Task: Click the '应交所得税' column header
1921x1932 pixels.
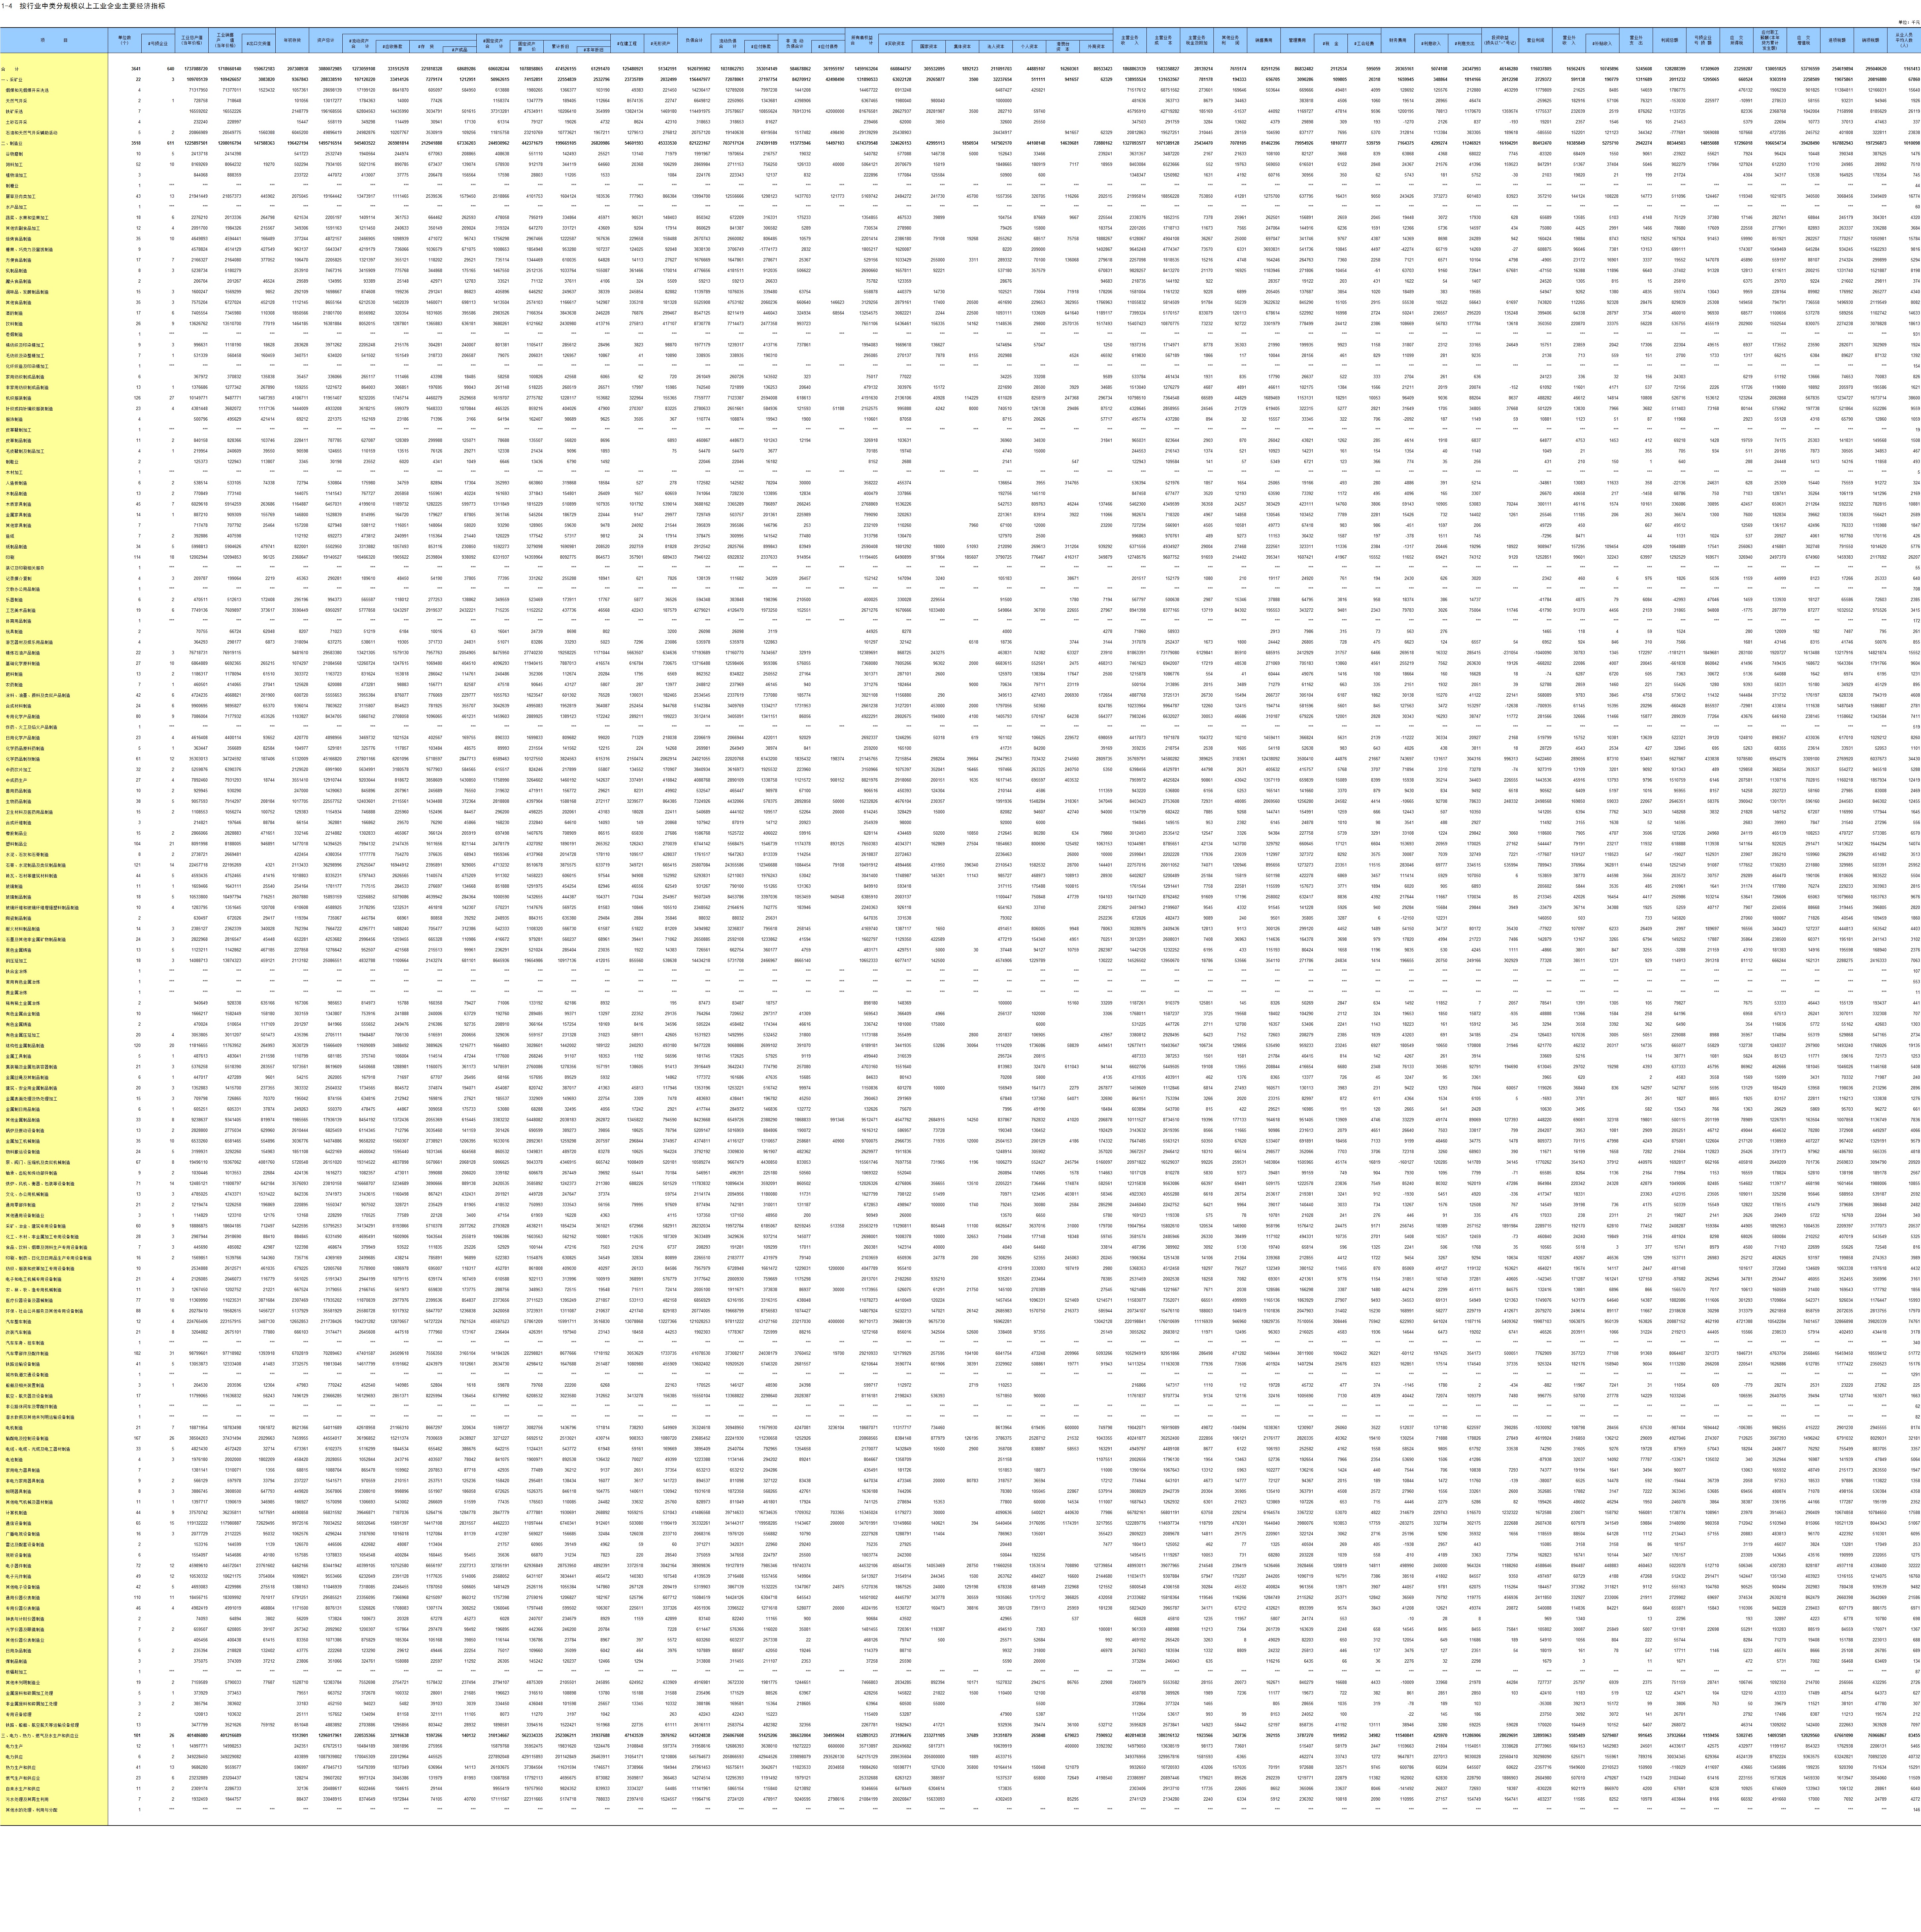Action: tap(1737, 40)
